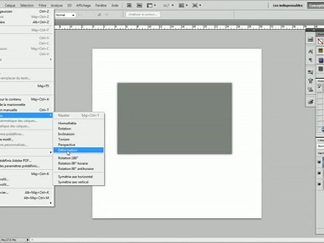
Task: Open the Character panel icon (A)
Action: tap(310, 51)
